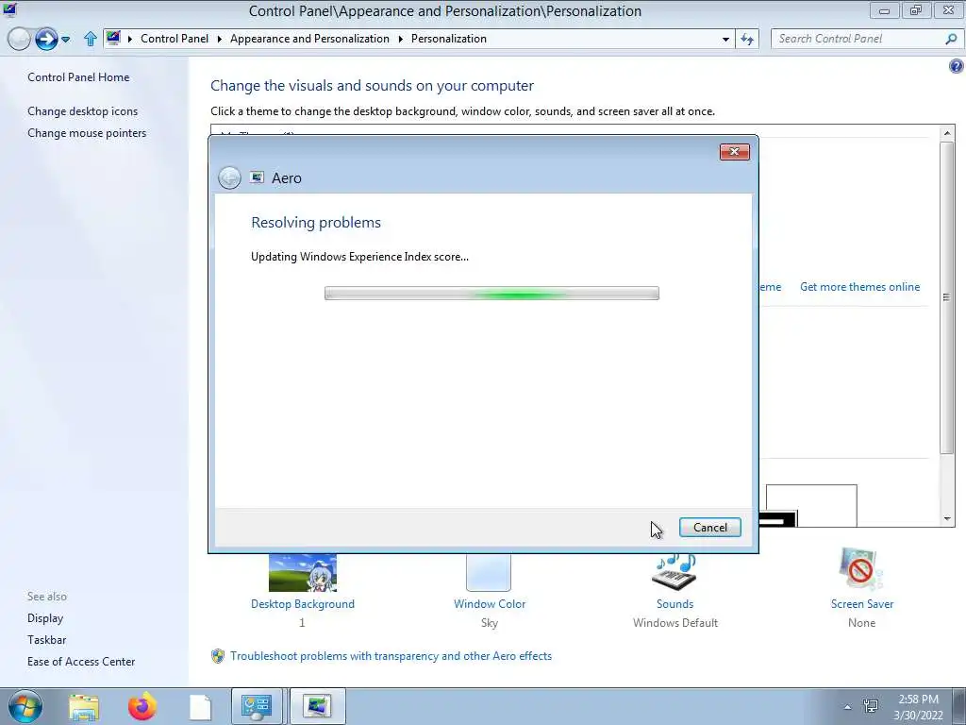The width and height of the screenshot is (966, 725).
Task: Open Control Panel Home
Action: click(x=78, y=77)
